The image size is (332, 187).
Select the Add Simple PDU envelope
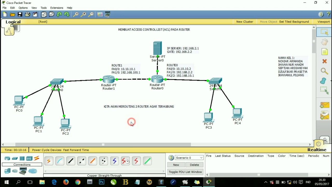(324, 105)
